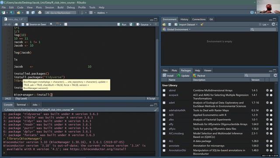Open the Tools menu
This screenshot has width=280, height=158.
tap(92, 7)
